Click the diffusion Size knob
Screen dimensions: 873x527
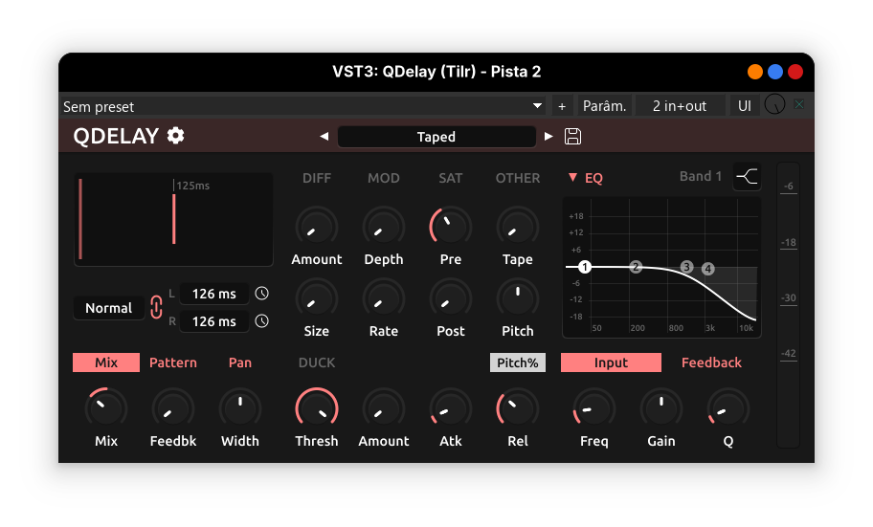coord(317,299)
